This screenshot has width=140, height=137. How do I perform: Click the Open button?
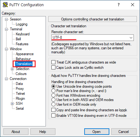click(x=97, y=132)
